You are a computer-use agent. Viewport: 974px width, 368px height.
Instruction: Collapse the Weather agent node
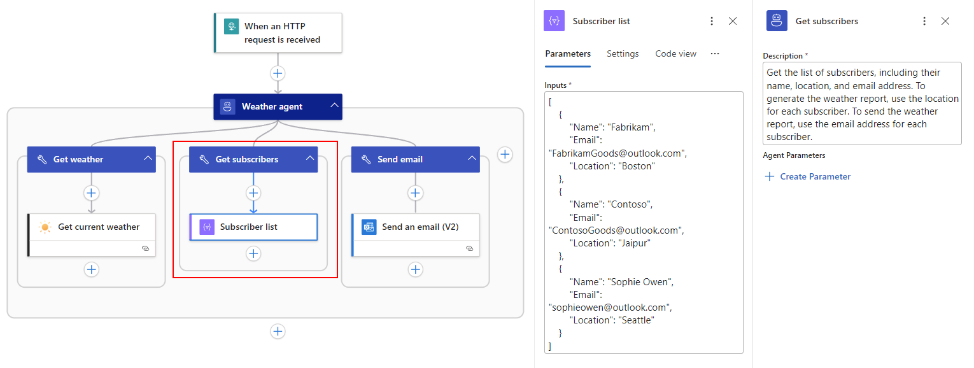(x=334, y=106)
